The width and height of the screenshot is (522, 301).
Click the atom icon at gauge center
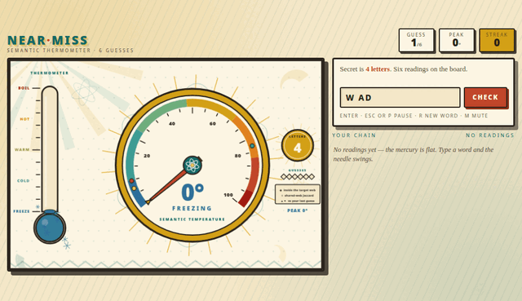pyautogui.click(x=192, y=165)
